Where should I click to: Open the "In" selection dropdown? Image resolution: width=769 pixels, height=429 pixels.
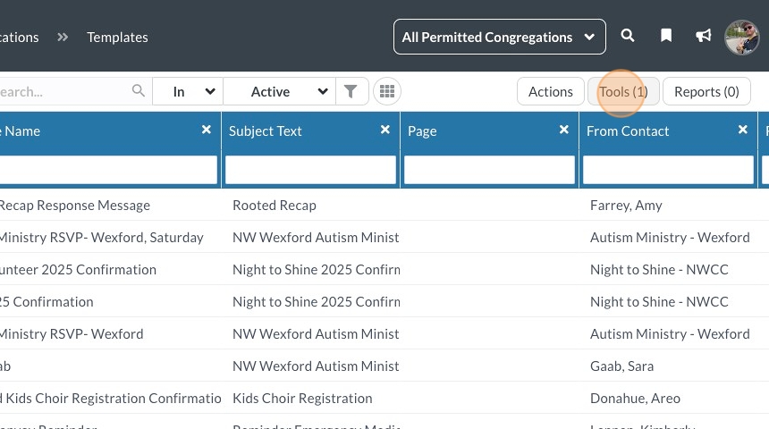[188, 91]
